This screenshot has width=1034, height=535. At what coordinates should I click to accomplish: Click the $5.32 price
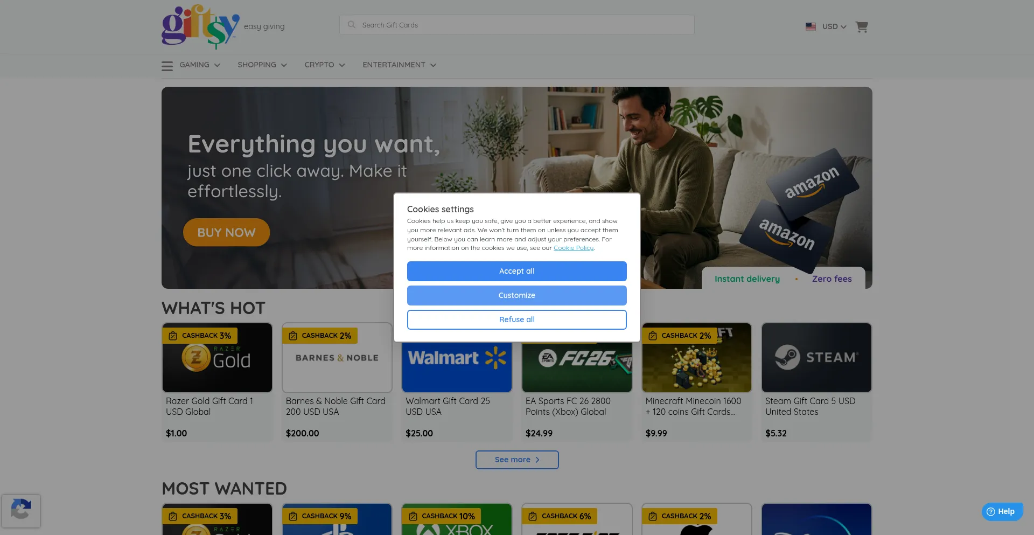click(x=775, y=433)
